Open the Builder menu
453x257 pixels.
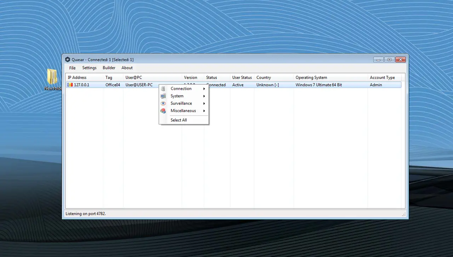tap(109, 68)
